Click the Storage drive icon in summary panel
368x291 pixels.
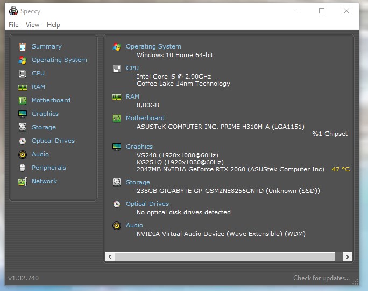point(117,182)
